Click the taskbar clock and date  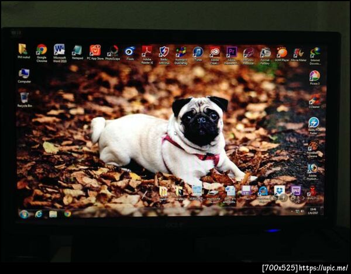(313, 211)
